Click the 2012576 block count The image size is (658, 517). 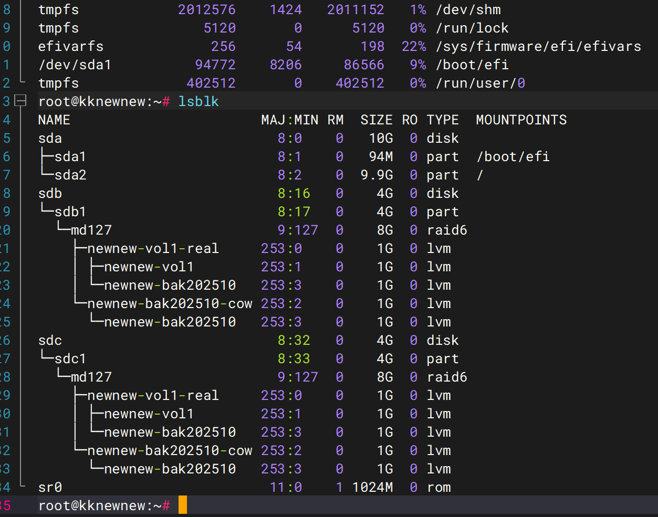point(207,9)
